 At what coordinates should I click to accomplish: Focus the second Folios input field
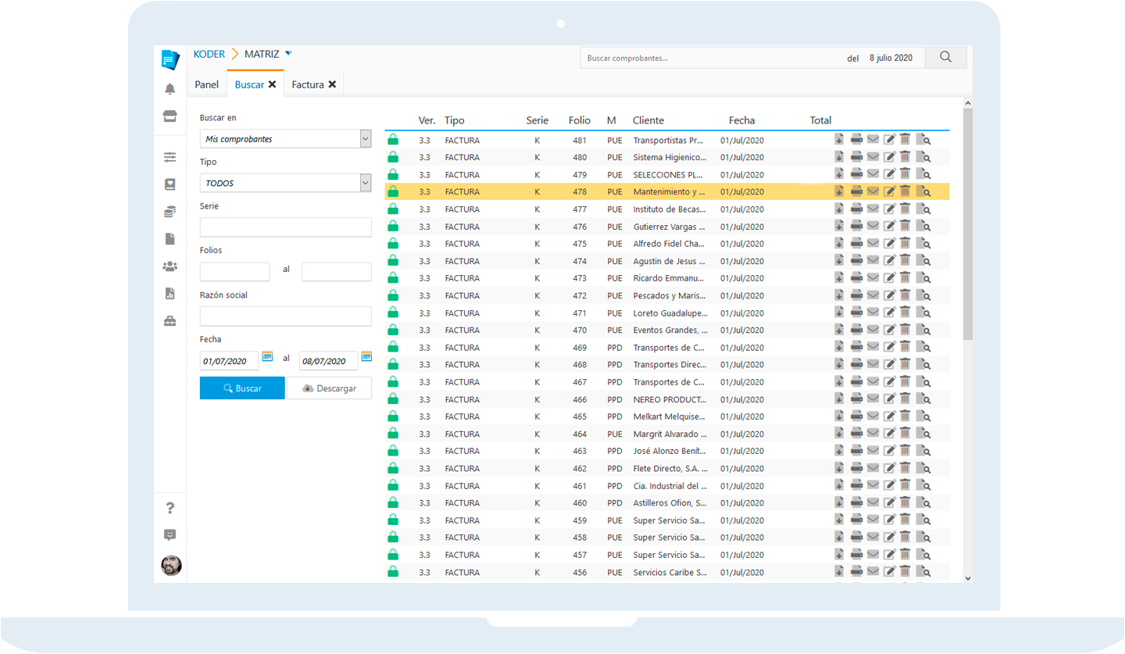pyautogui.click(x=337, y=272)
